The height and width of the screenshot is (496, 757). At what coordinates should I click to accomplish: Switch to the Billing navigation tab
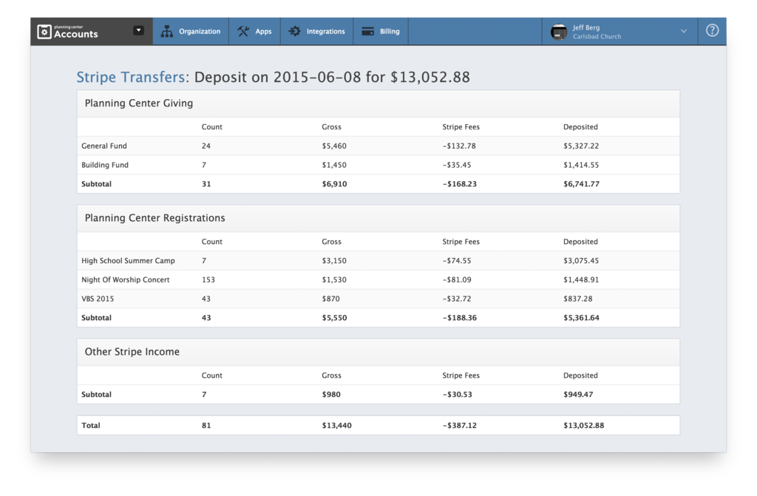pos(379,31)
